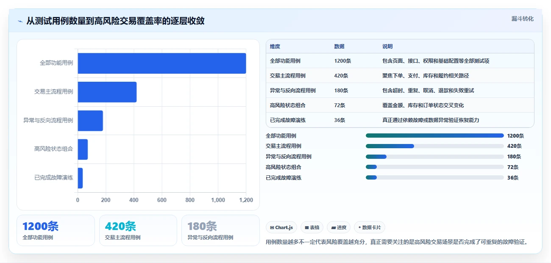The height and width of the screenshot is (263, 551).
Task: Open the blue 1200条 data card
Action: click(x=56, y=230)
